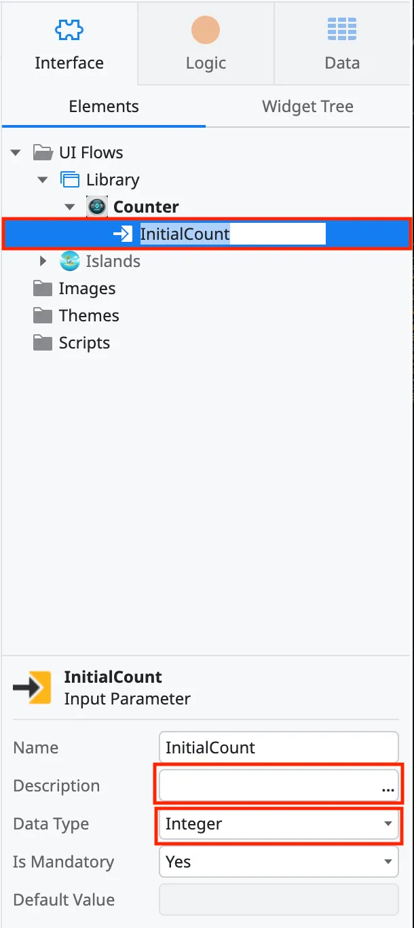Click the Default Value field
The width and height of the screenshot is (414, 928).
point(278,899)
